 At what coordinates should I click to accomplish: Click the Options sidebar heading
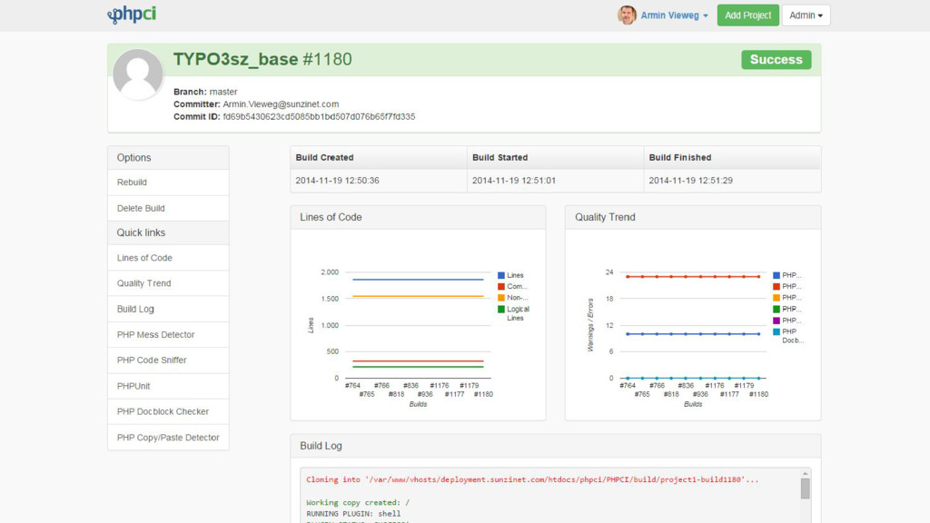(x=134, y=158)
